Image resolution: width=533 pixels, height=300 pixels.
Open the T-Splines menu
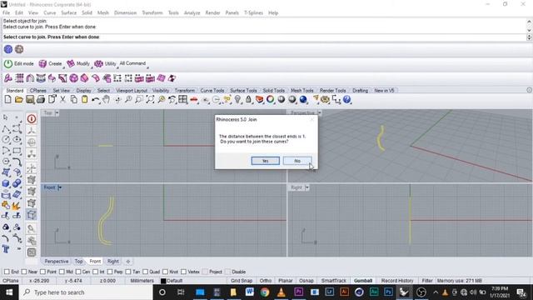(253, 12)
